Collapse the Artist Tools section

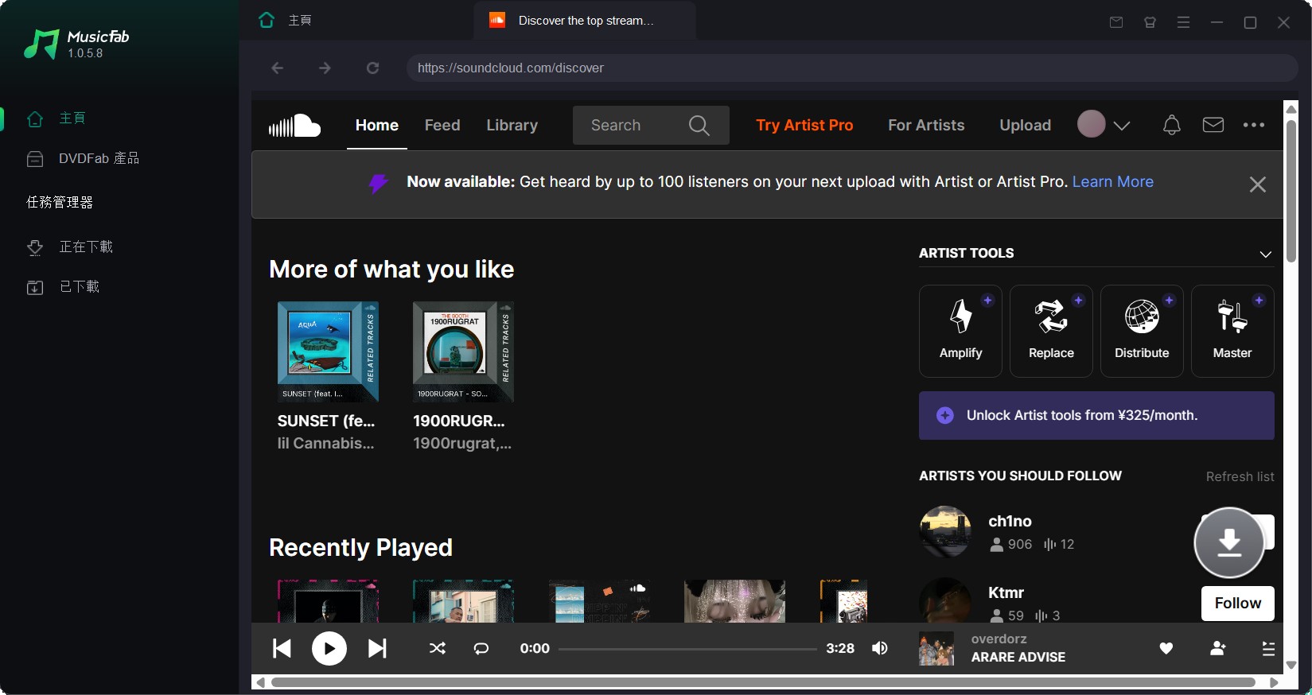pyautogui.click(x=1265, y=254)
